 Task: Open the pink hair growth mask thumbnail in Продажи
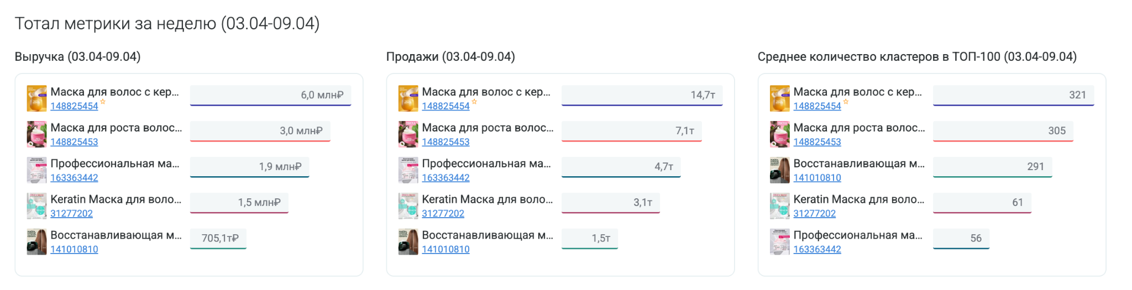(x=408, y=134)
